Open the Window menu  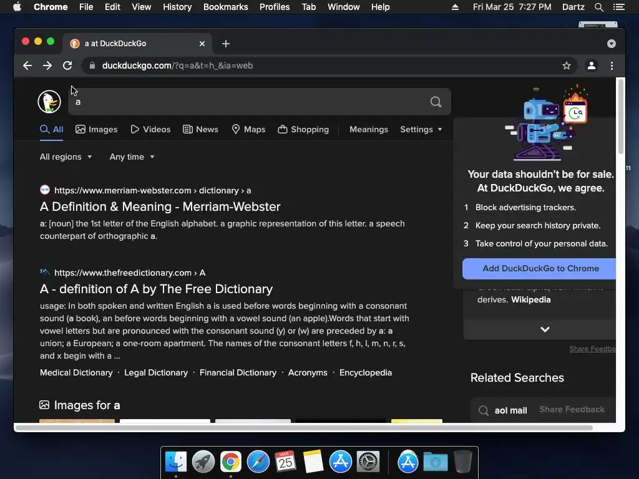click(344, 7)
